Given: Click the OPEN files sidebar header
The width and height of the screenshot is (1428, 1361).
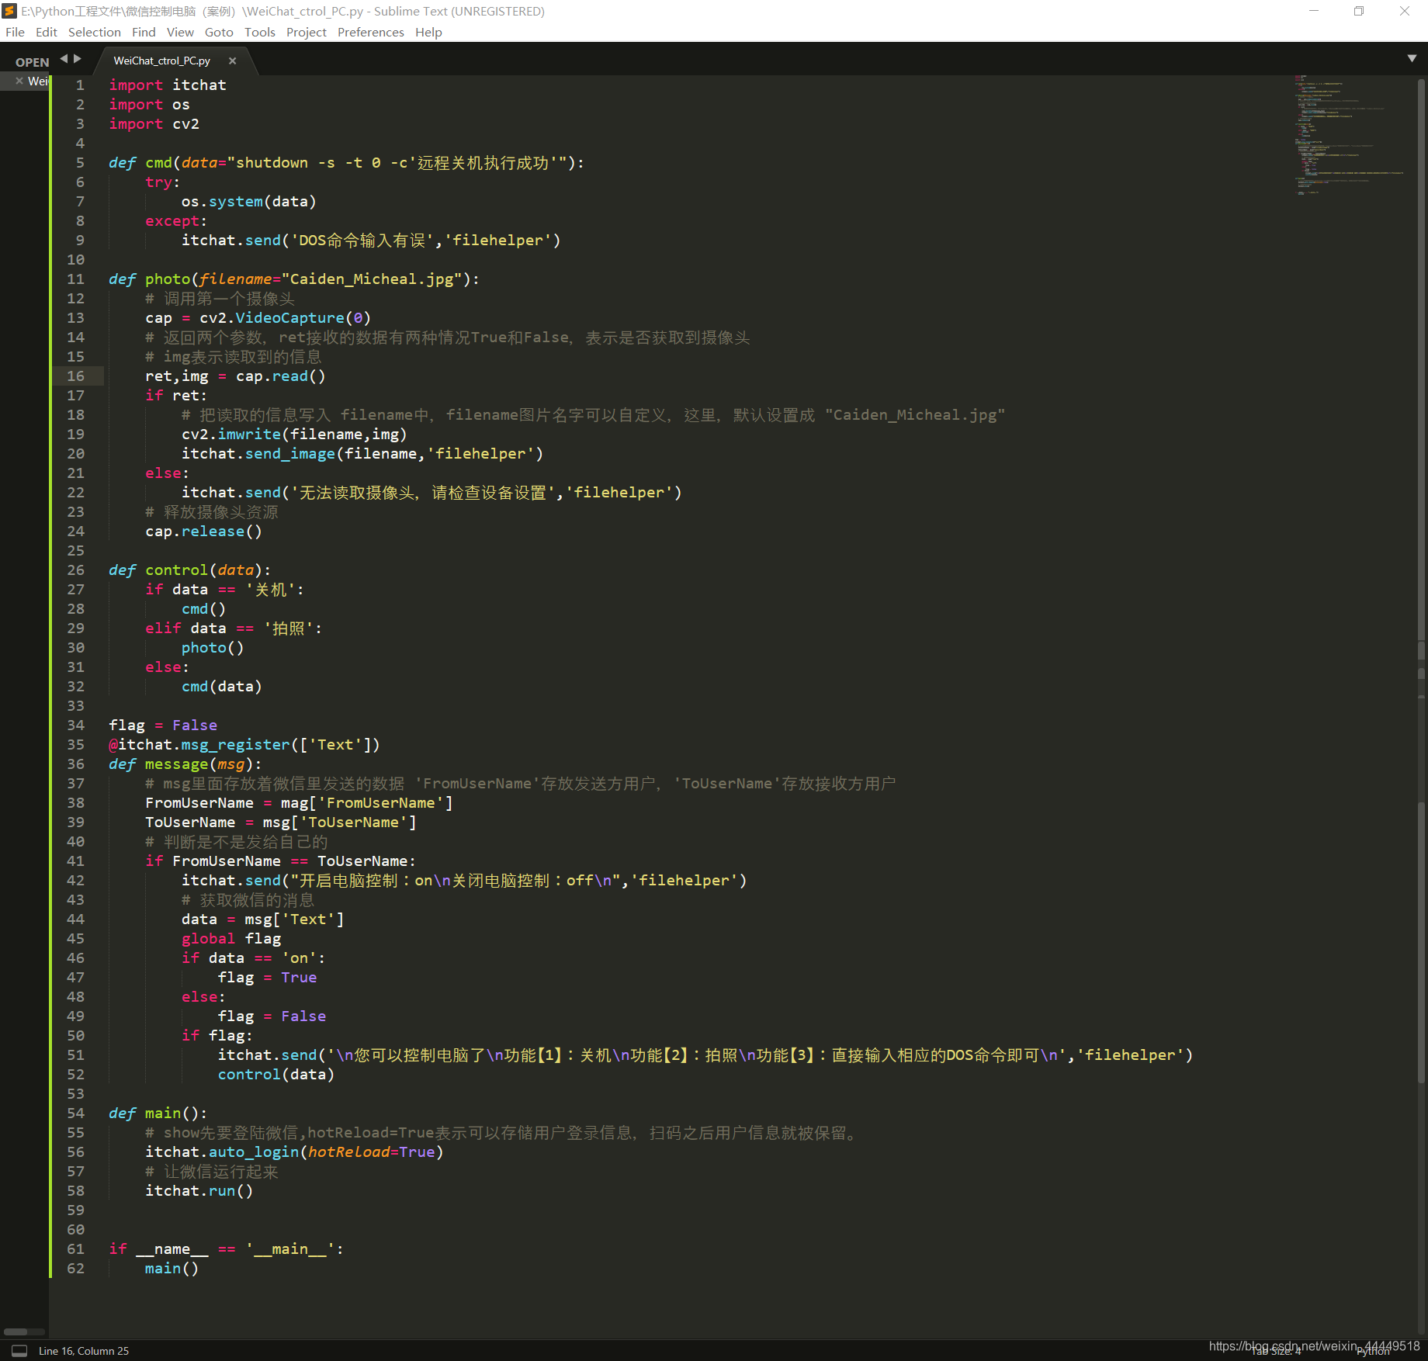Looking at the screenshot, I should (x=33, y=62).
